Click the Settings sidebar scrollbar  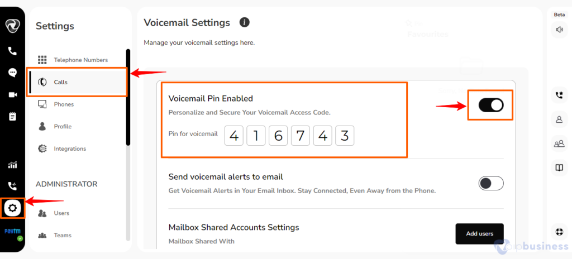click(128, 97)
